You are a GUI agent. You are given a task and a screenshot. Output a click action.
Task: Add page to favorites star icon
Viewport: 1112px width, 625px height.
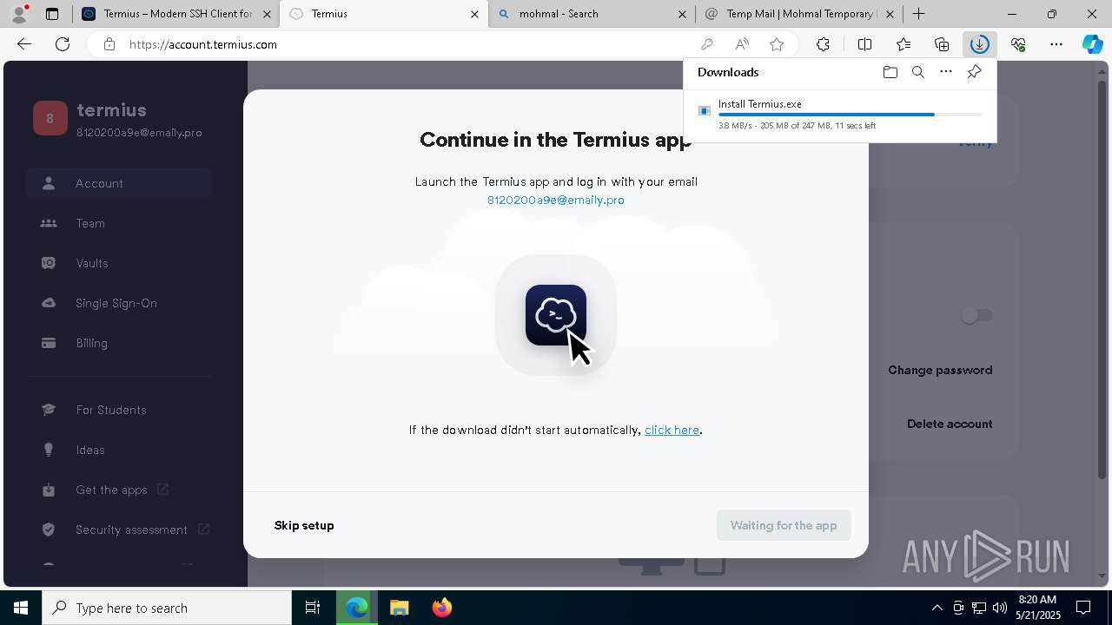pos(777,44)
